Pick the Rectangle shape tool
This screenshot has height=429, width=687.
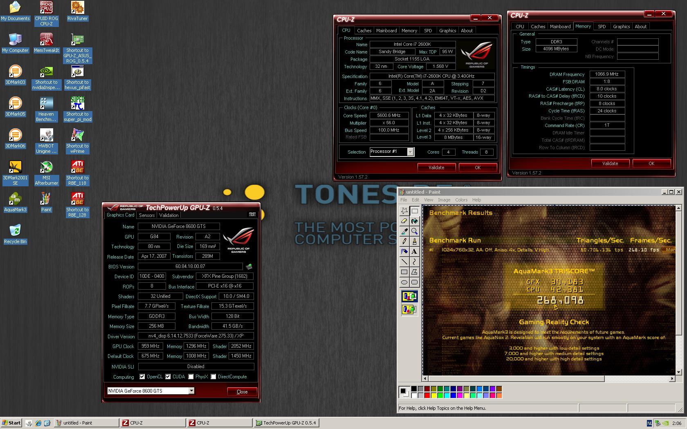[x=404, y=272]
